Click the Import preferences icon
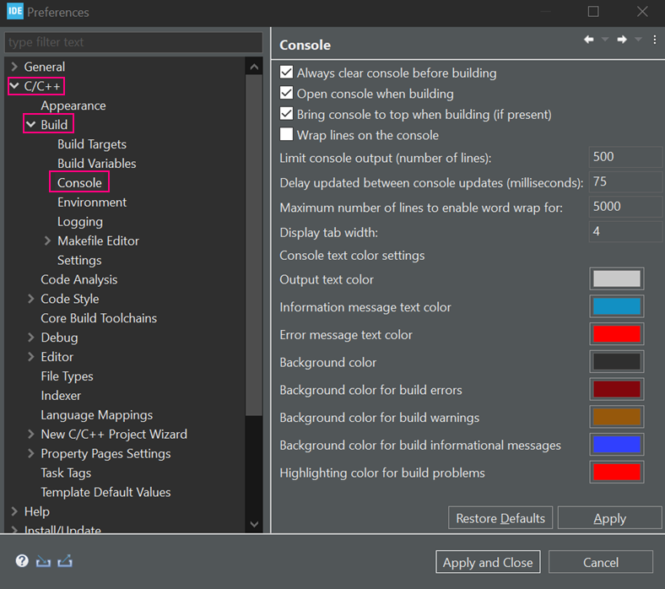665x589 pixels. pyautogui.click(x=43, y=561)
